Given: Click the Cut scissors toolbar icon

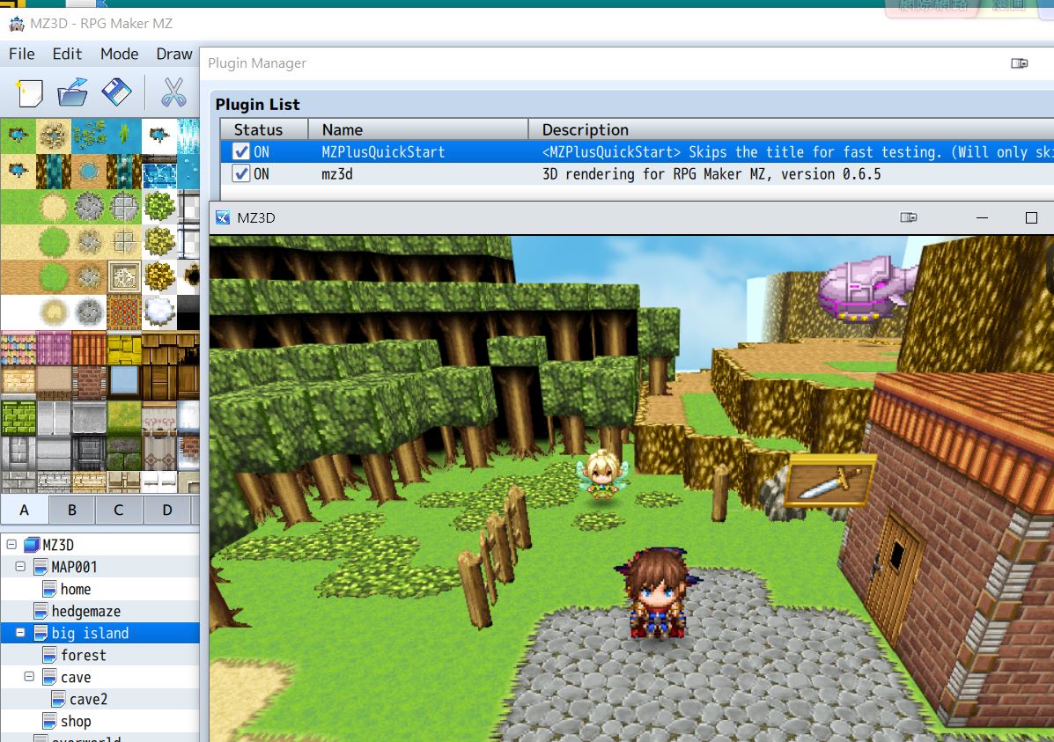Looking at the screenshot, I should [173, 92].
